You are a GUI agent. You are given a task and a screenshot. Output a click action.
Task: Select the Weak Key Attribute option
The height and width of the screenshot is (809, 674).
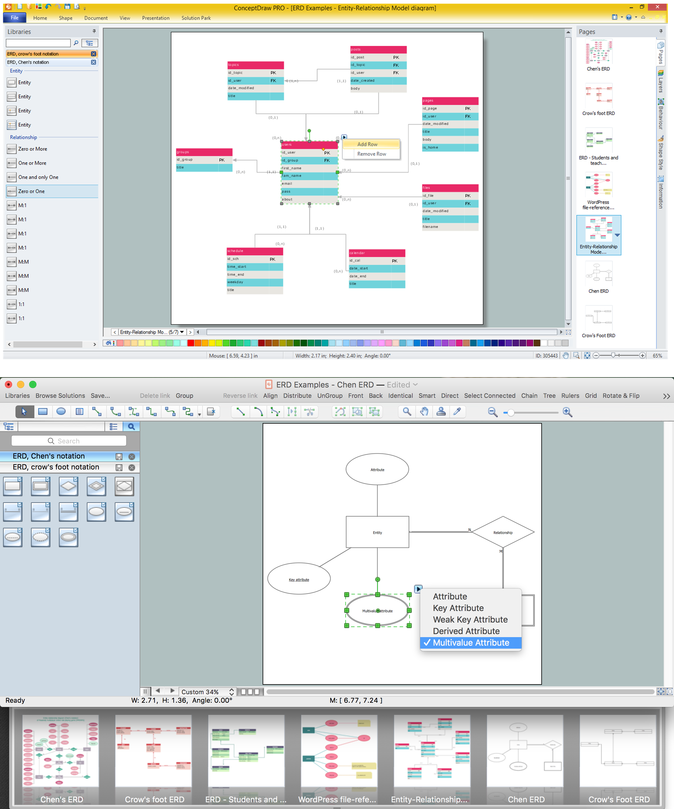470,619
